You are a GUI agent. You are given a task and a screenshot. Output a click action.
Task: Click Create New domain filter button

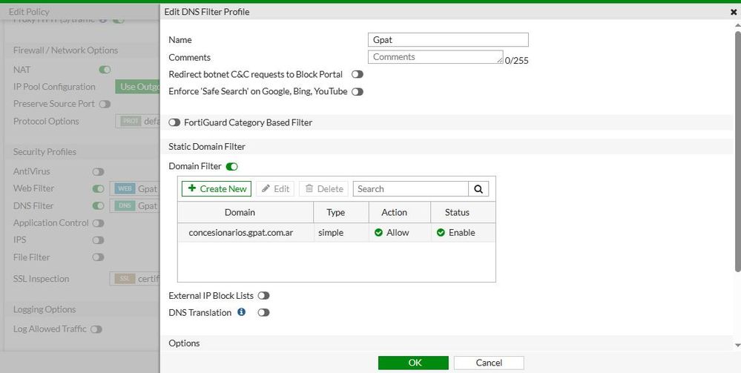[x=217, y=188]
